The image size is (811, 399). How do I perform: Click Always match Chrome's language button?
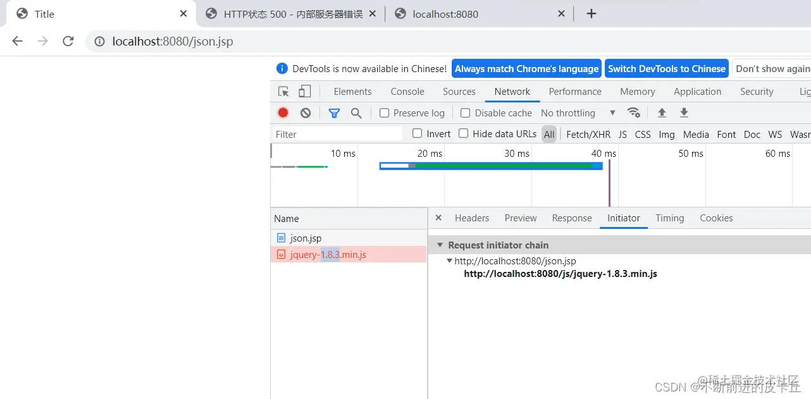click(x=526, y=68)
